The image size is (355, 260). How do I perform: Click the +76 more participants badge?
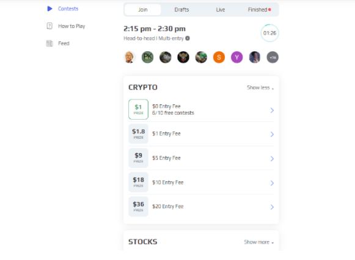[x=273, y=57]
